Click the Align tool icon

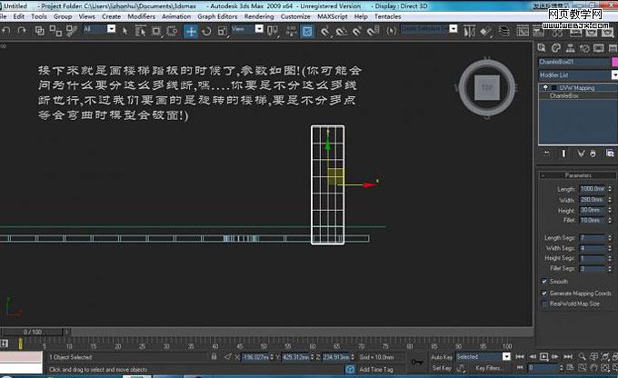coord(485,31)
